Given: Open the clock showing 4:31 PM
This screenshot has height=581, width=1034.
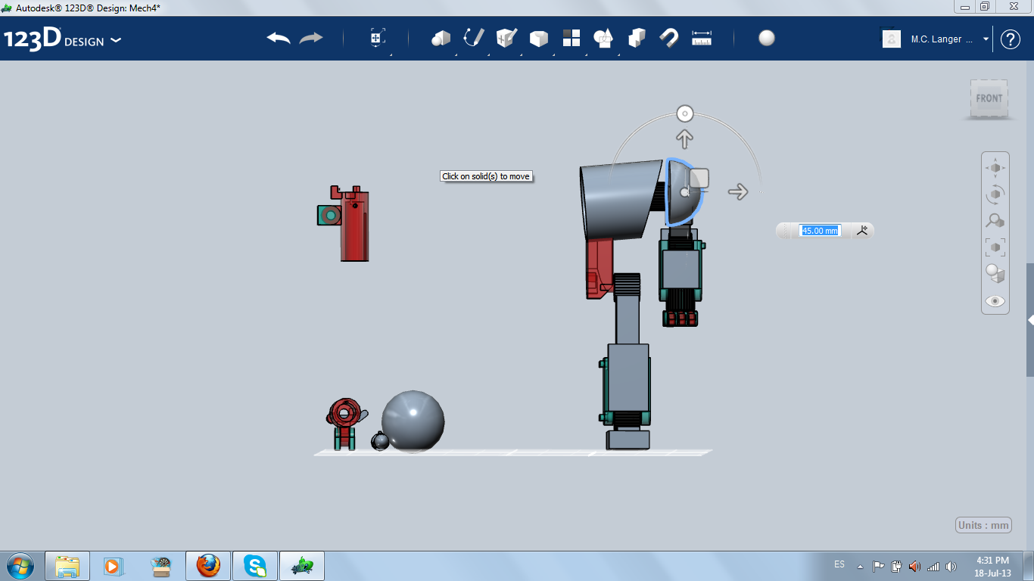Looking at the screenshot, I should tap(992, 566).
